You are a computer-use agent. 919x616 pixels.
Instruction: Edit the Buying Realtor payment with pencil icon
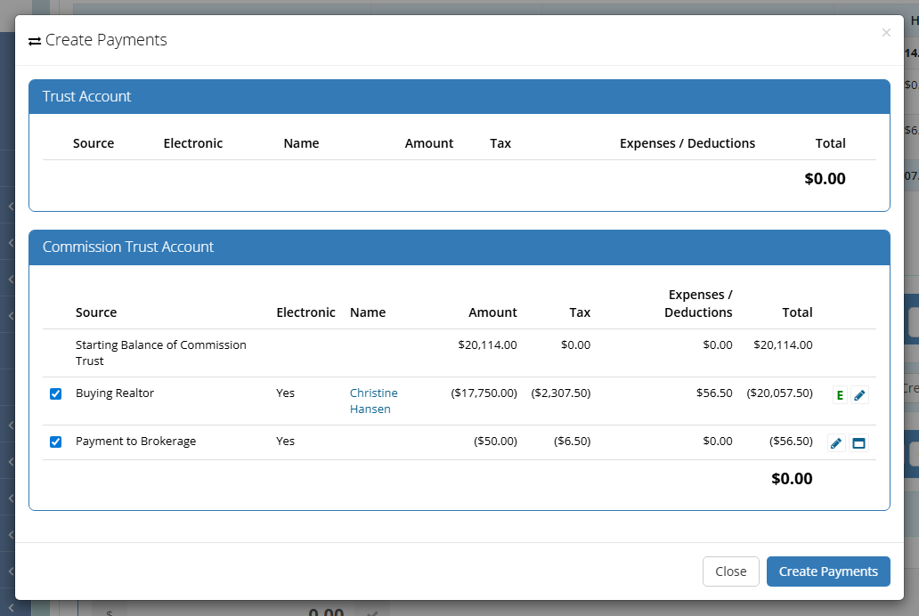tap(859, 395)
